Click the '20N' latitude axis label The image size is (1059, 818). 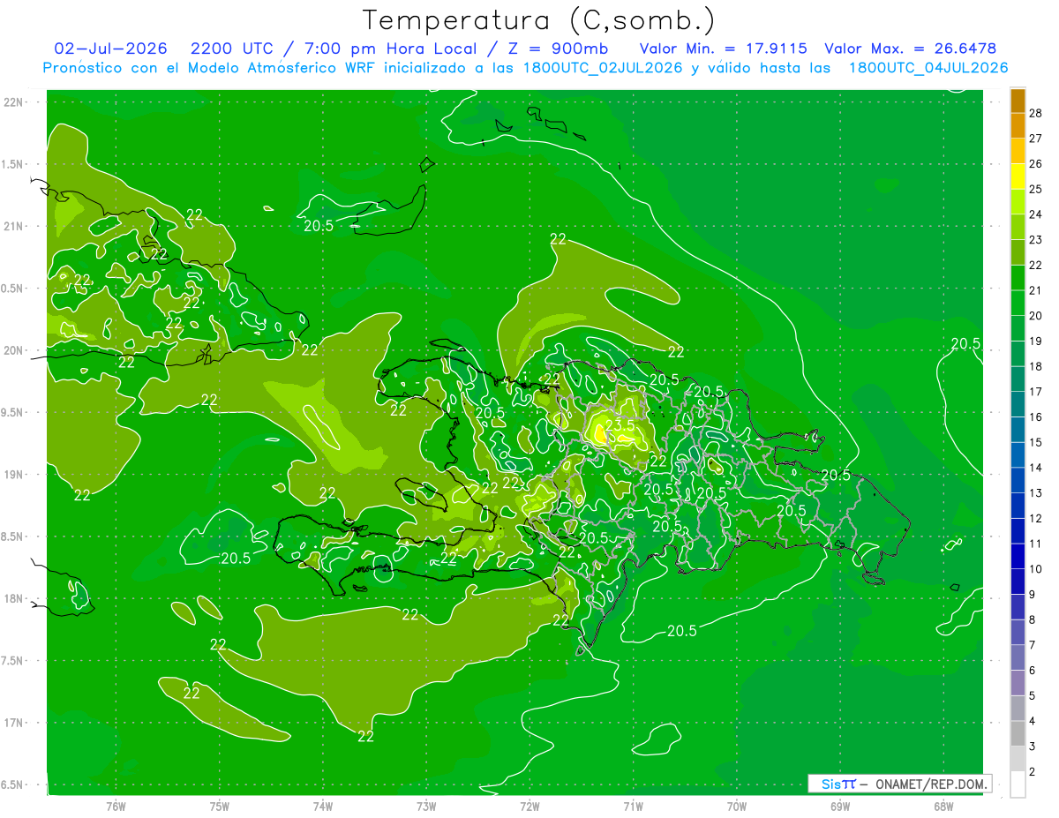point(14,350)
